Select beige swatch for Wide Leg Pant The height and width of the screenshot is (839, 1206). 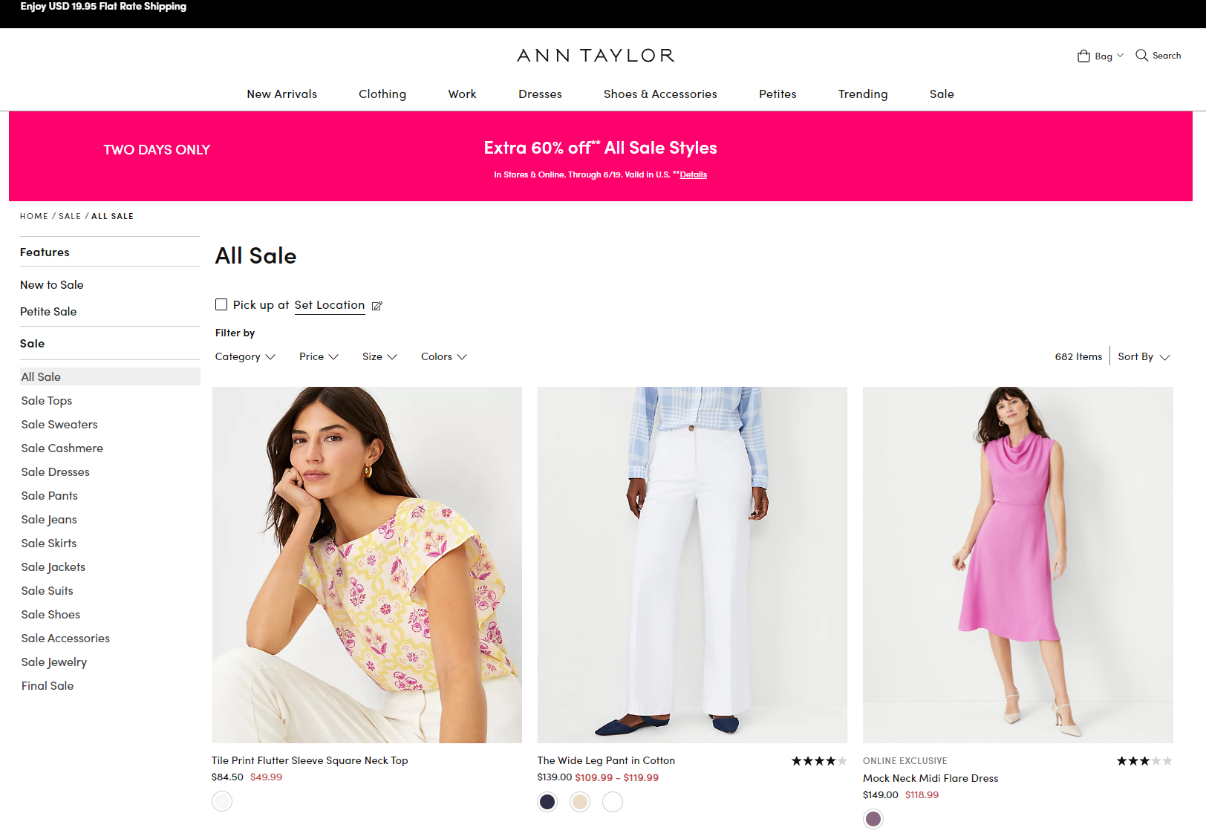coord(580,802)
